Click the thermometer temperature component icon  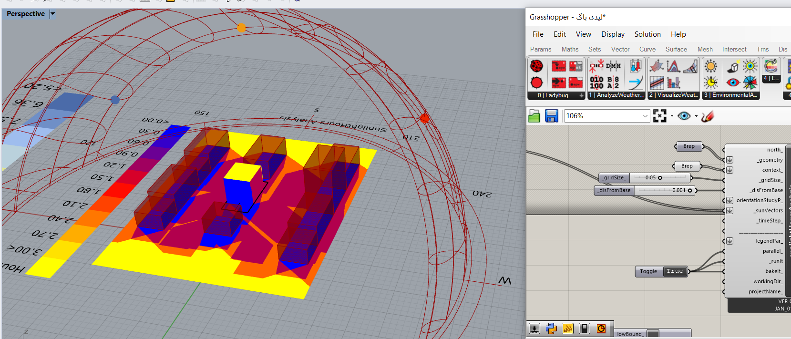(636, 66)
